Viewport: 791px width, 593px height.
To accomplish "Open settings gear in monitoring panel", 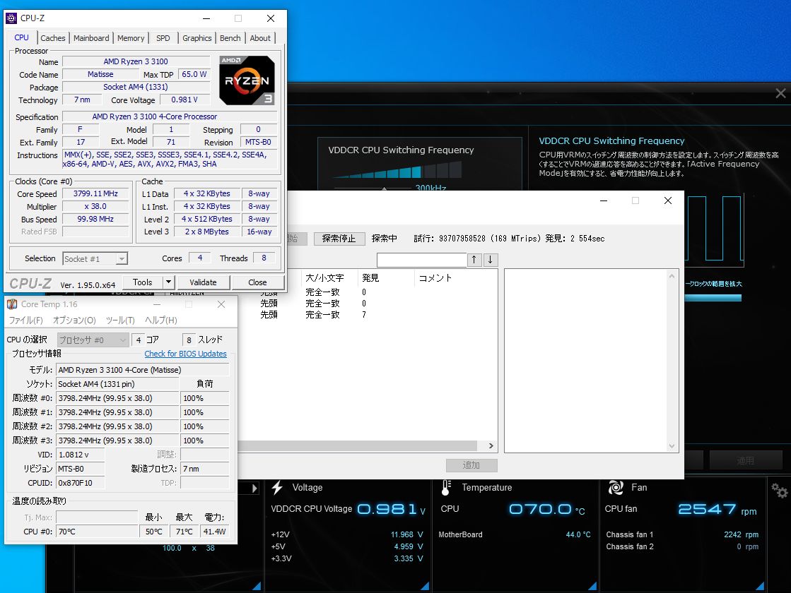I will pos(780,490).
